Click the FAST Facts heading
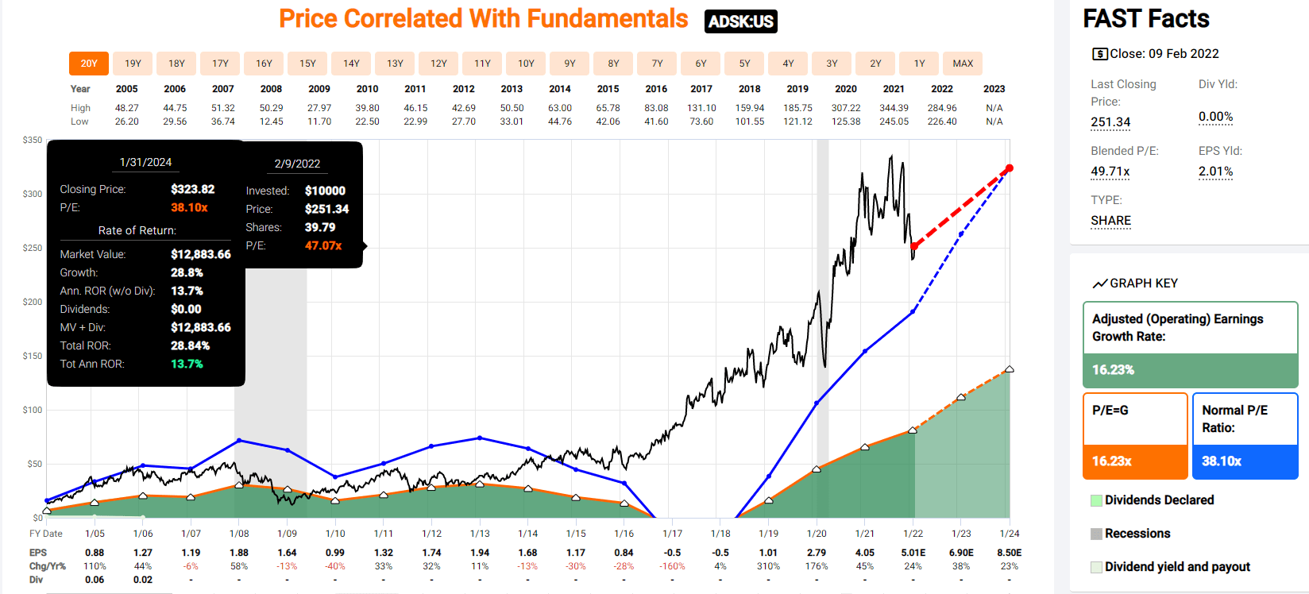This screenshot has height=594, width=1309. click(1146, 19)
